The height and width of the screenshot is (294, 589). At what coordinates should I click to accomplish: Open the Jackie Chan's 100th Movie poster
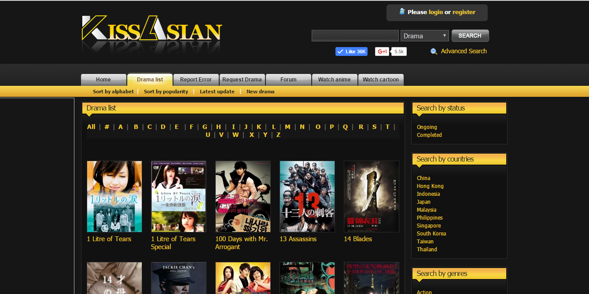[x=179, y=278]
